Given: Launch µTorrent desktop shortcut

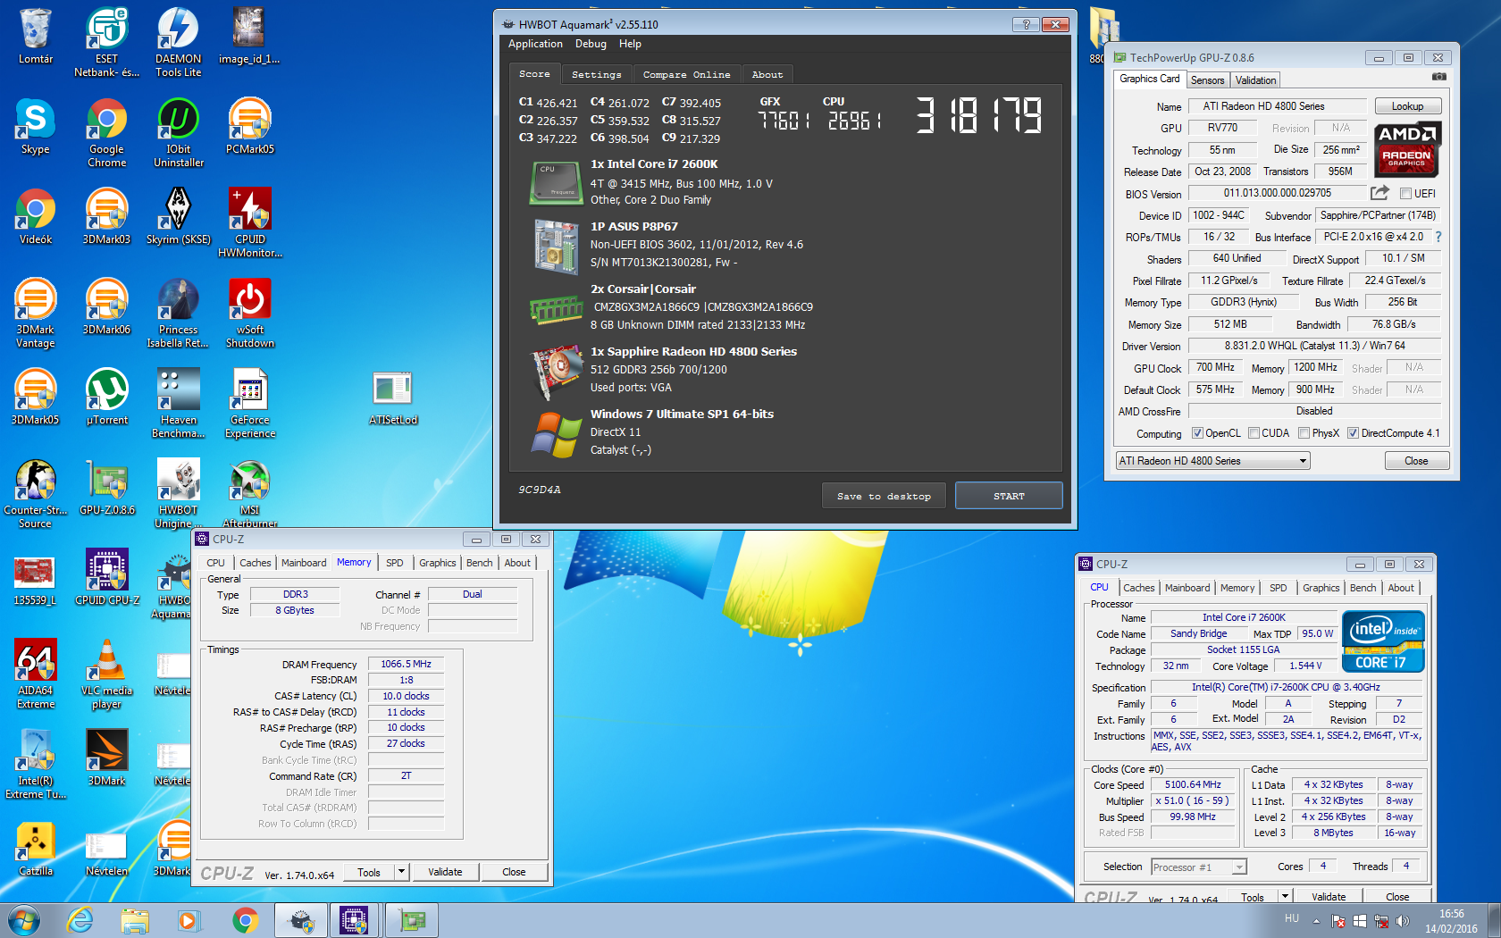Looking at the screenshot, I should [x=106, y=397].
